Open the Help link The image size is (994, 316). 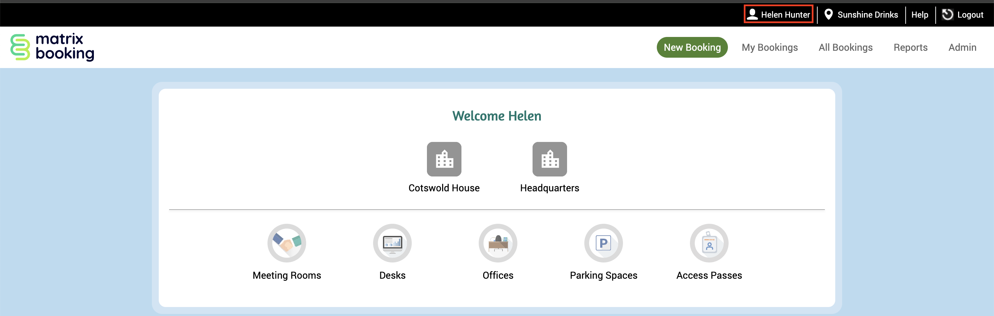[x=919, y=15]
